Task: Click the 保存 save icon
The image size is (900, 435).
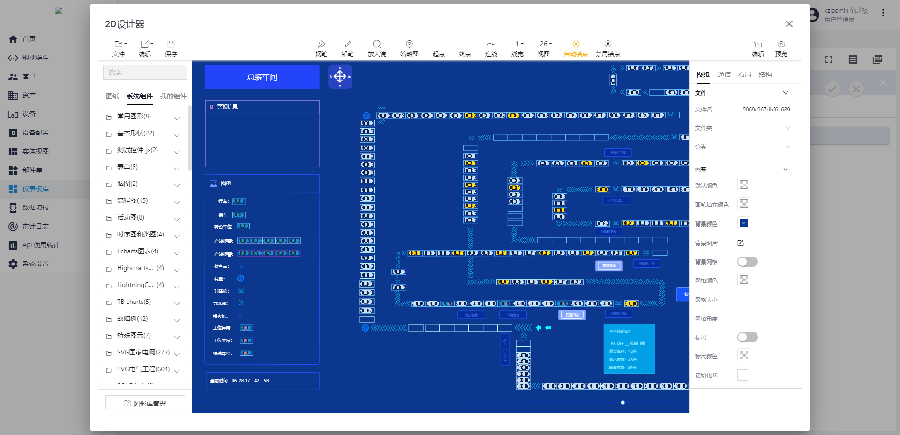Action: coord(171,44)
